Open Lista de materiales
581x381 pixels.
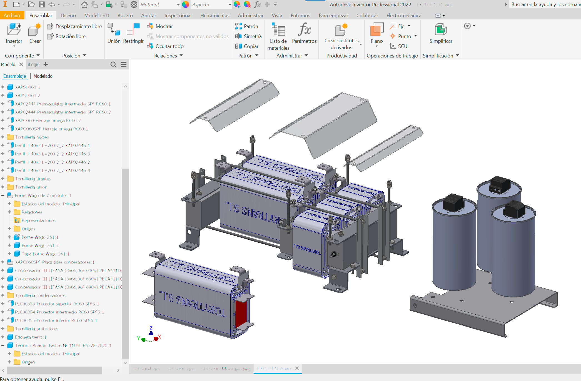pos(278,30)
